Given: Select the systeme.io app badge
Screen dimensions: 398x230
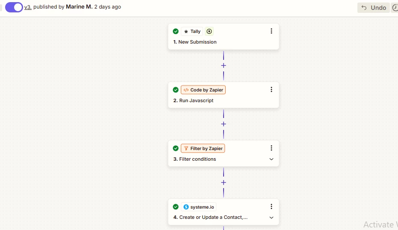Looking at the screenshot, I should [x=199, y=207].
